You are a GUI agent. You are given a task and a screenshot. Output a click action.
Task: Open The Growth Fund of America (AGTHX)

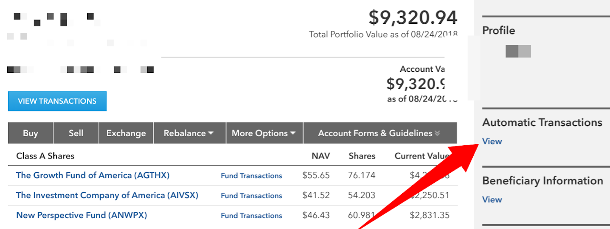click(x=93, y=175)
